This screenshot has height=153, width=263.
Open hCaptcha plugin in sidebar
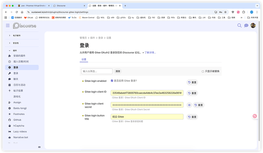pos(19,125)
